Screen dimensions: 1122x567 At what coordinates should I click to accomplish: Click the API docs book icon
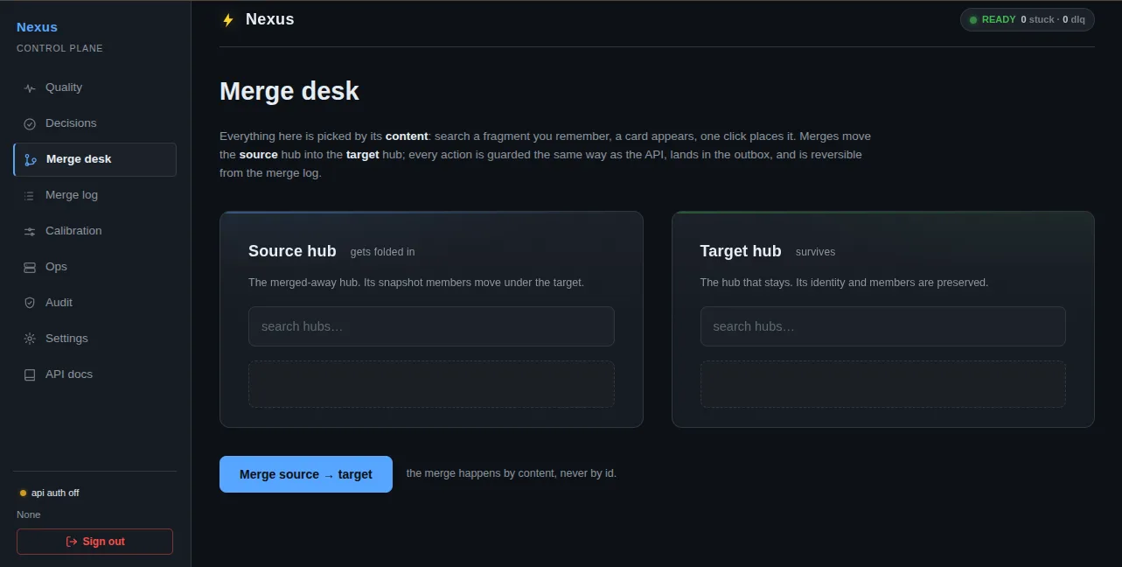point(30,374)
